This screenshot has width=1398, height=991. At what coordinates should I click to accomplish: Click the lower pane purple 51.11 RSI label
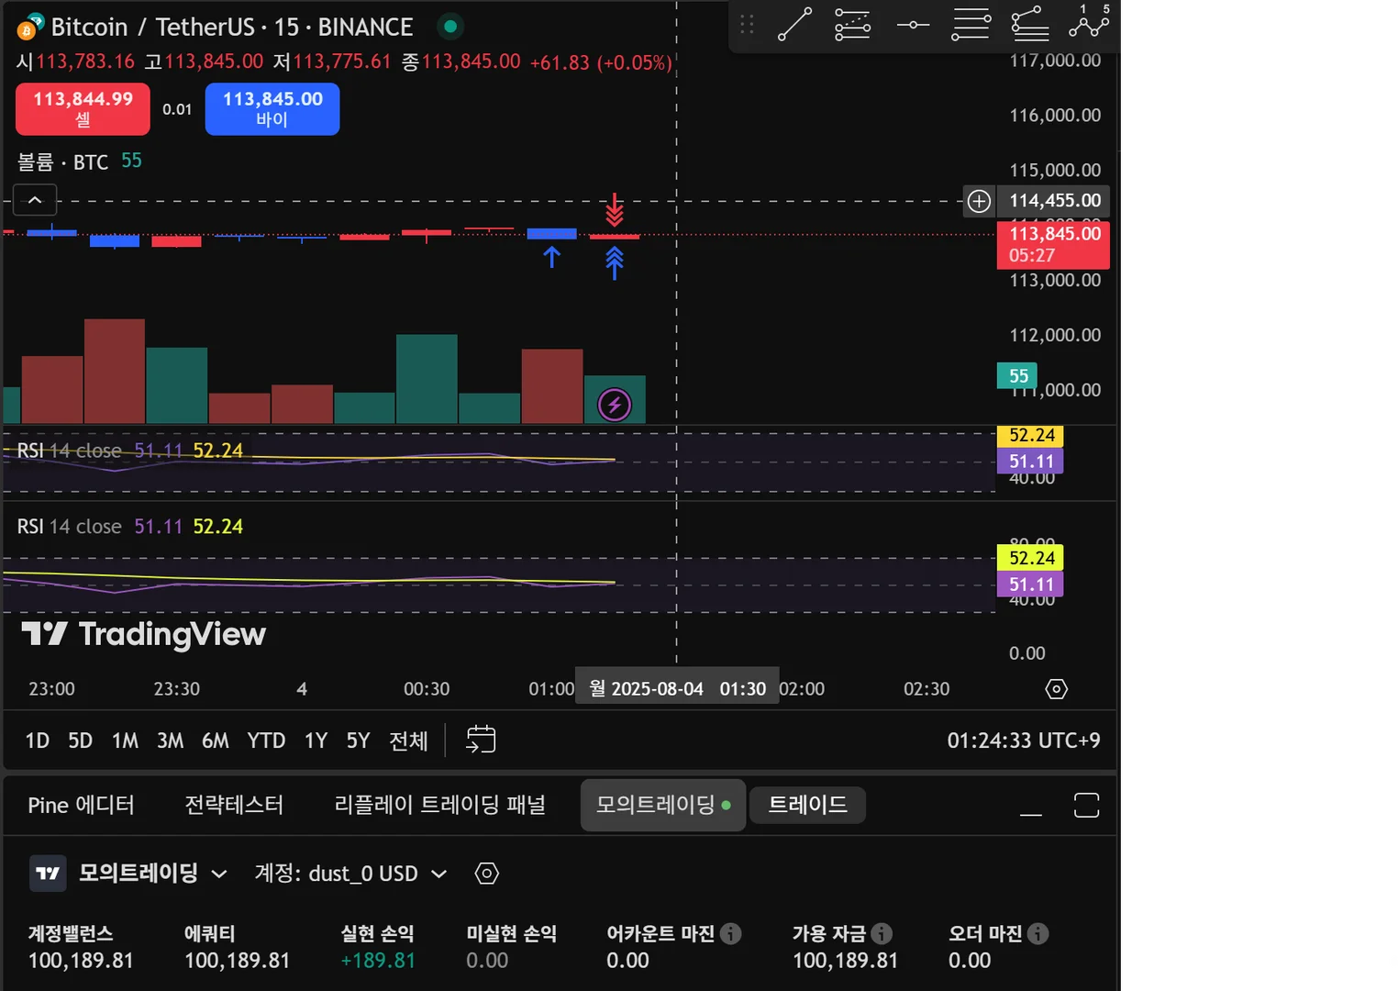pos(1030,585)
